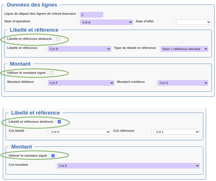Enable the unchecked Utiliser le montant signé box
This screenshot has width=216, height=181.
[52, 73]
